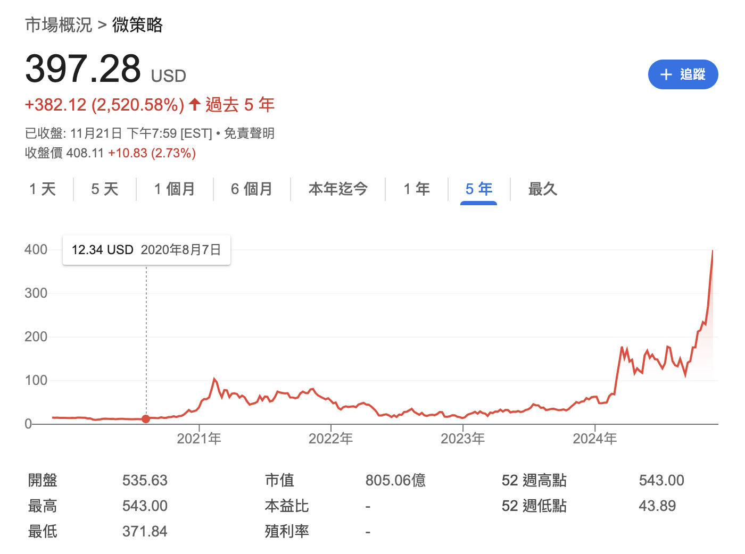Image resolution: width=745 pixels, height=554 pixels.
Task: Show the 最久 maximum range
Action: 542,189
